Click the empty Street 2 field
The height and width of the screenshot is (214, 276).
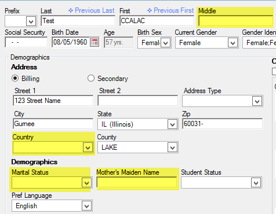[x=138, y=101]
